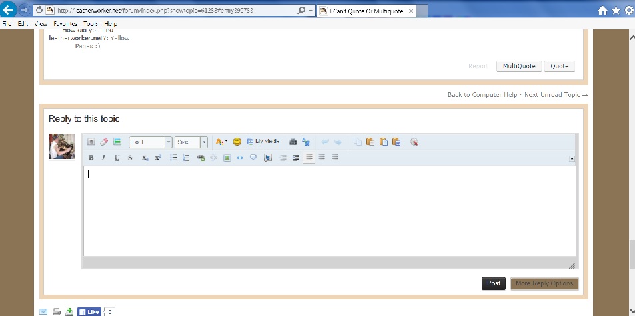This screenshot has height=316, width=635.
Task: Open the View menu
Action: click(x=41, y=24)
